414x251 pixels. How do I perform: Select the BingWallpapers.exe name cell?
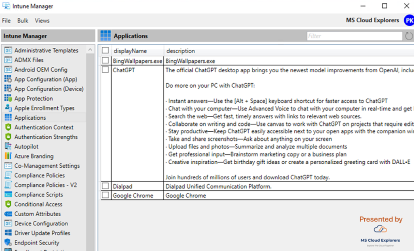(137, 61)
